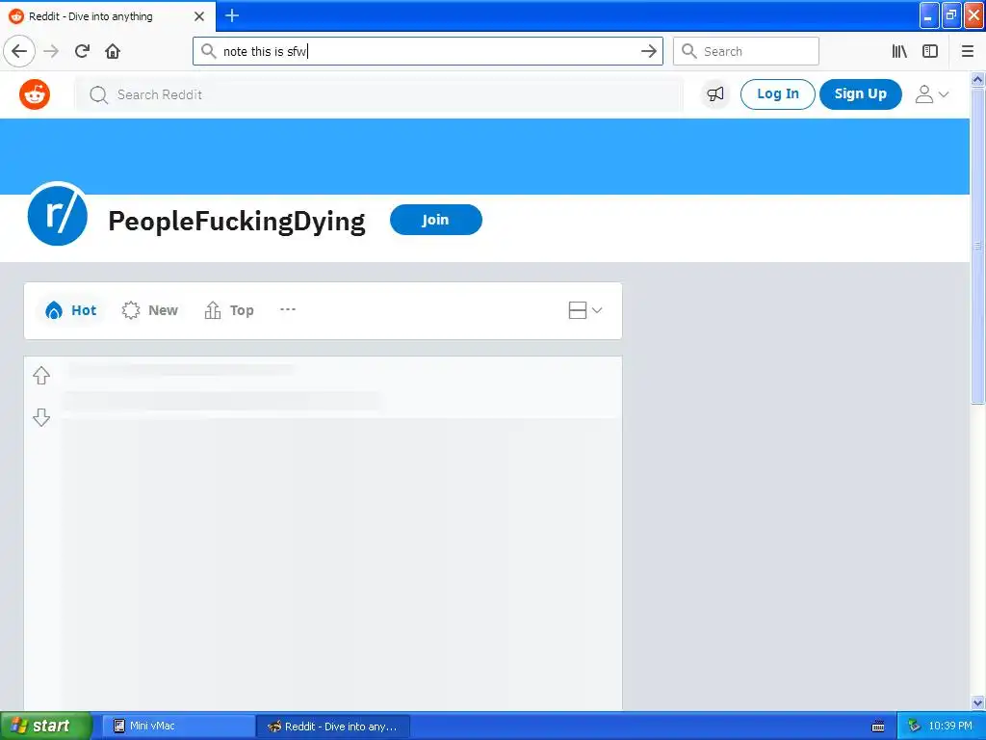Expand the card view layout dropdown
The image size is (986, 740).
[584, 310]
